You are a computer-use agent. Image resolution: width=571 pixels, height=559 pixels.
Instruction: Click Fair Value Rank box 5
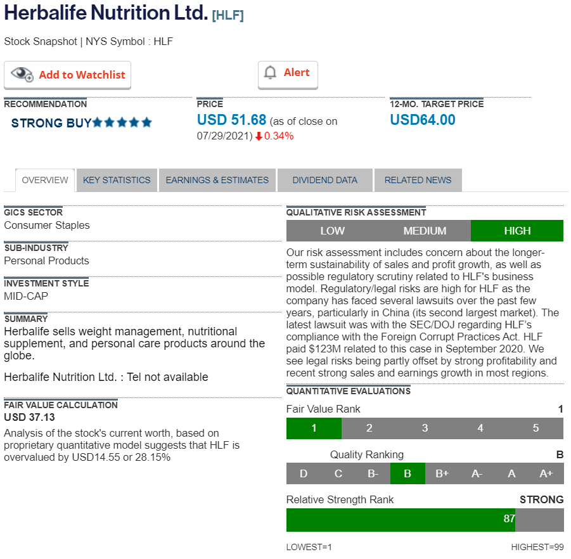536,428
